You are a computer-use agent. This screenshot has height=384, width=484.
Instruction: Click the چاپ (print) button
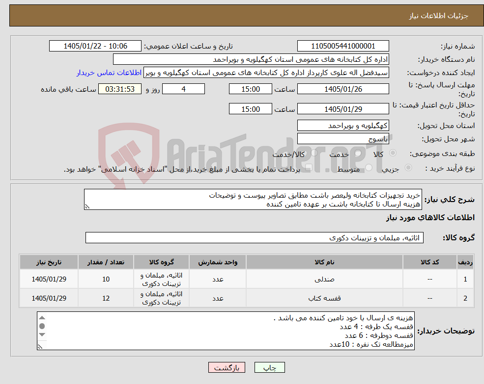[269, 367]
